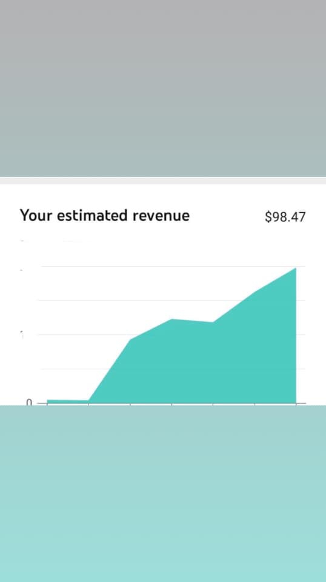Tap the flat near-zero segment starting the chart
Image resolution: width=326 pixels, height=582 pixels.
tap(67, 401)
